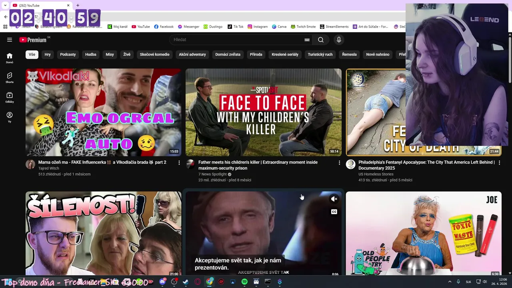Unmute the preview video sound
The width and height of the screenshot is (512, 288).
click(x=334, y=199)
